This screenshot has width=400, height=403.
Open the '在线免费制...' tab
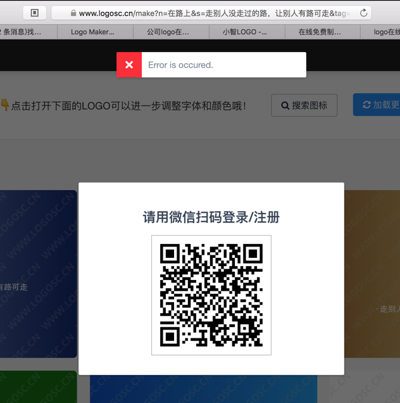(x=323, y=32)
